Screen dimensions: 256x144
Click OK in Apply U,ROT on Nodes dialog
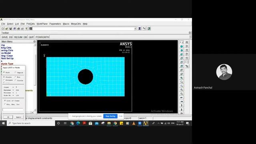pyautogui.click(x=8, y=117)
